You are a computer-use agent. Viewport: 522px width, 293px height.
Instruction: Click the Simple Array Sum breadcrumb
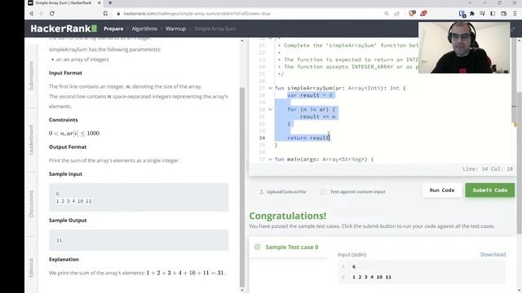coord(215,29)
